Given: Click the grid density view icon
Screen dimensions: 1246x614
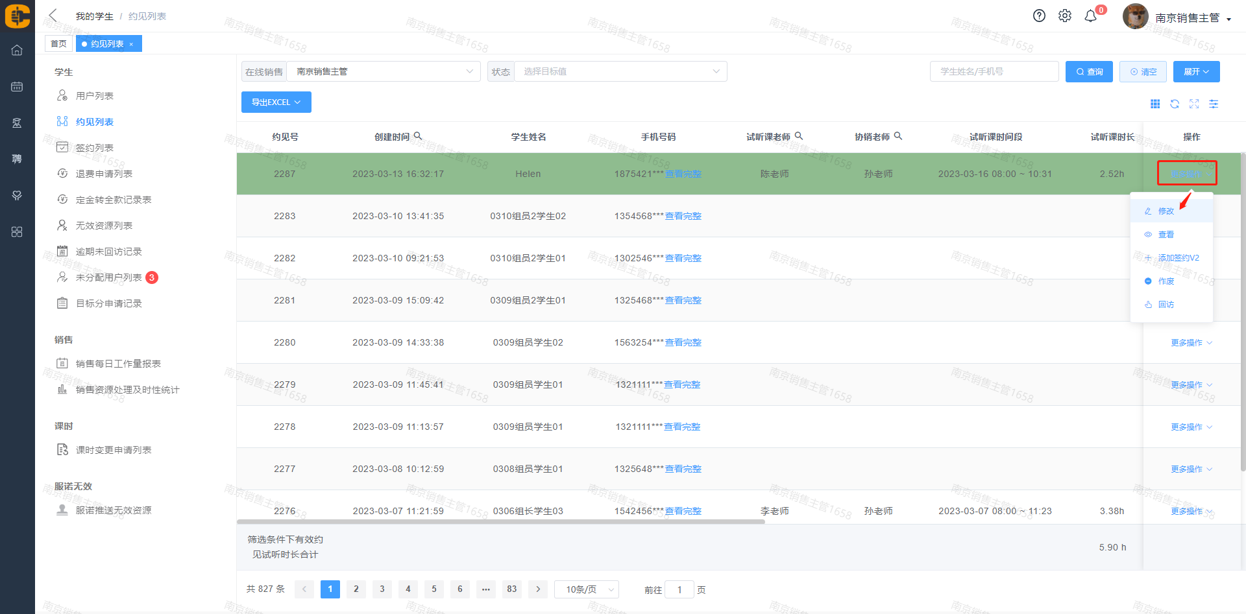Looking at the screenshot, I should tap(1155, 104).
